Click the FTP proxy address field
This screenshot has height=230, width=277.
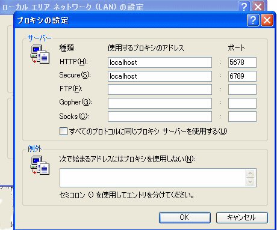pyautogui.click(x=160, y=89)
